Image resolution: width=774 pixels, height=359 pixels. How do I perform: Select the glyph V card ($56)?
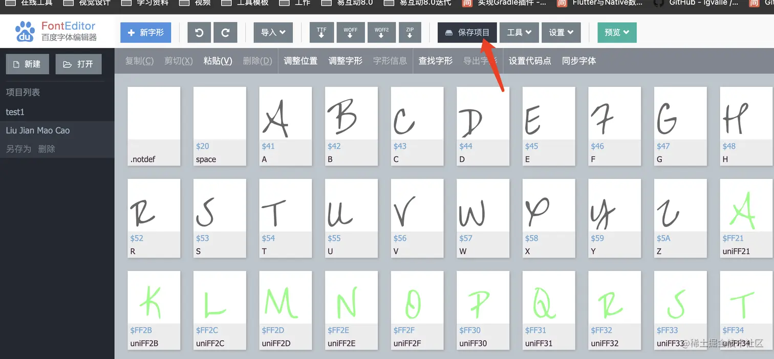pyautogui.click(x=417, y=218)
